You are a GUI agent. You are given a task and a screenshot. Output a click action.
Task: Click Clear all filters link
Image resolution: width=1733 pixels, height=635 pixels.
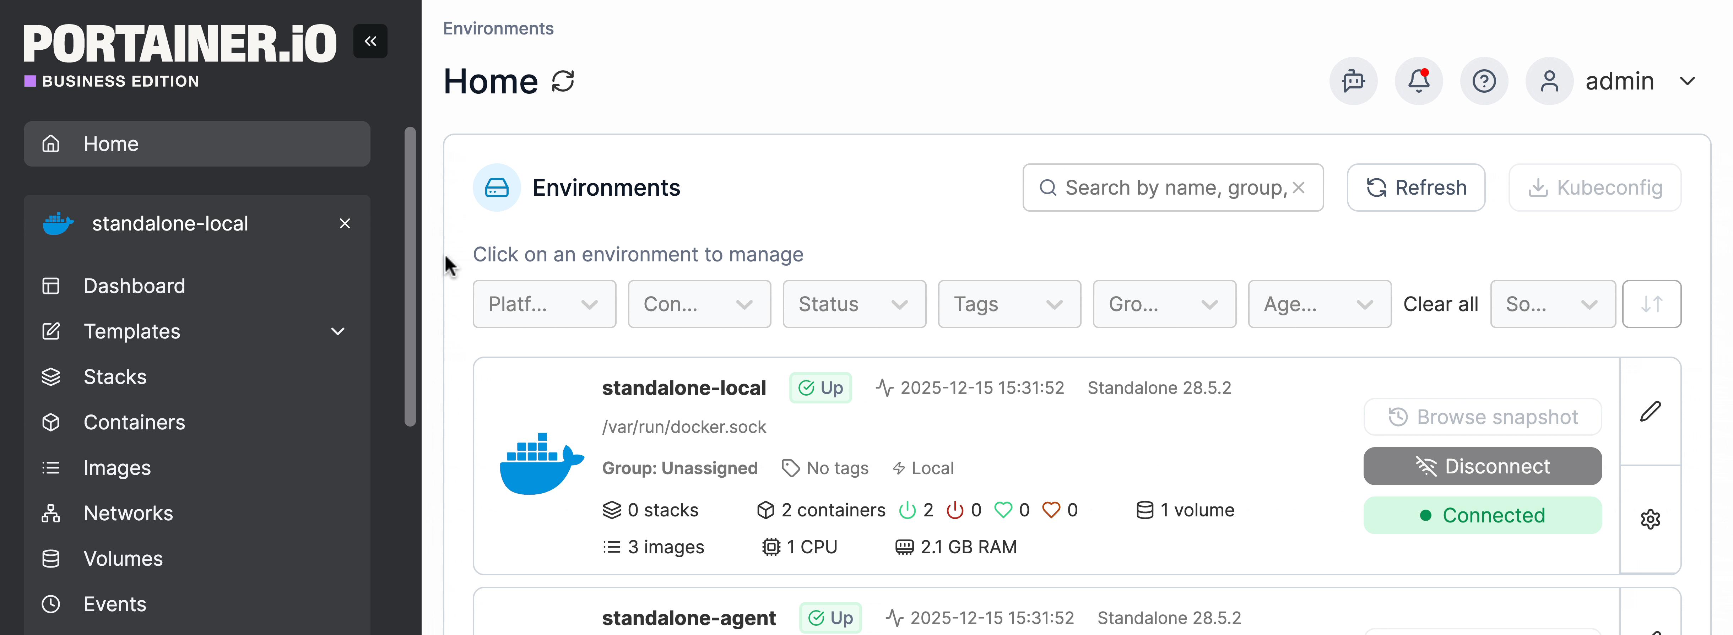pos(1440,304)
